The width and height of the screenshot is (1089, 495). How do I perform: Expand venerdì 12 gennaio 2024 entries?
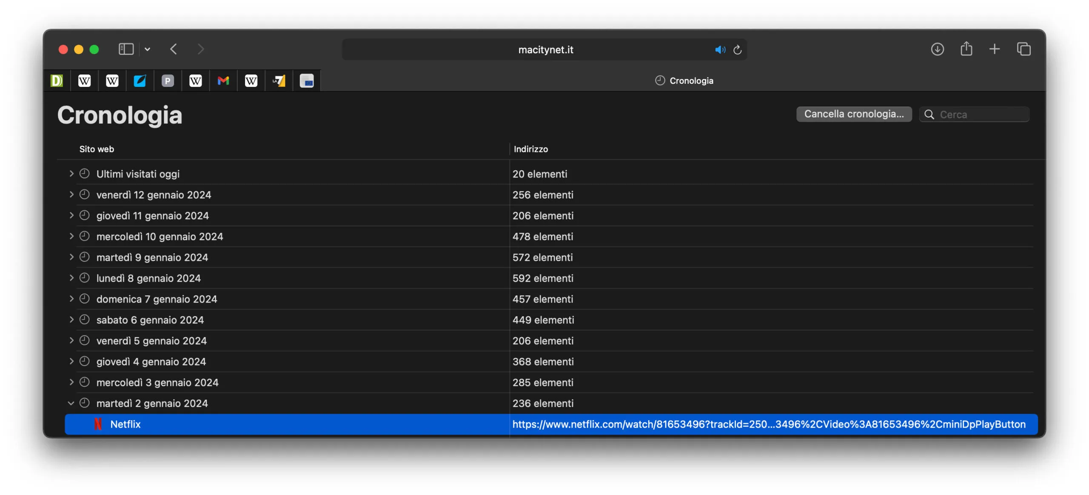[x=71, y=195]
